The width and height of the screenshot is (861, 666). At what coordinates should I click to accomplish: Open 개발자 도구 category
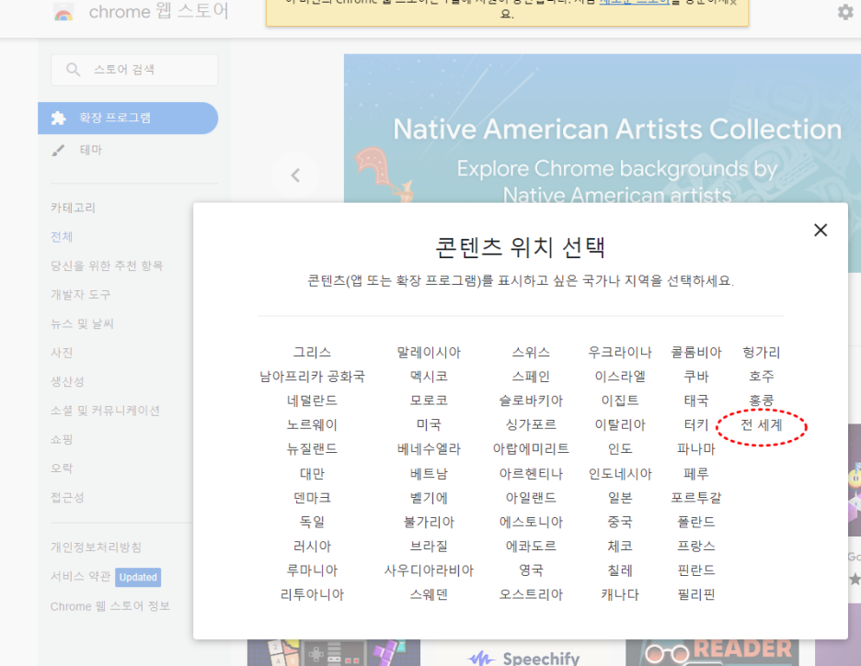pos(81,295)
